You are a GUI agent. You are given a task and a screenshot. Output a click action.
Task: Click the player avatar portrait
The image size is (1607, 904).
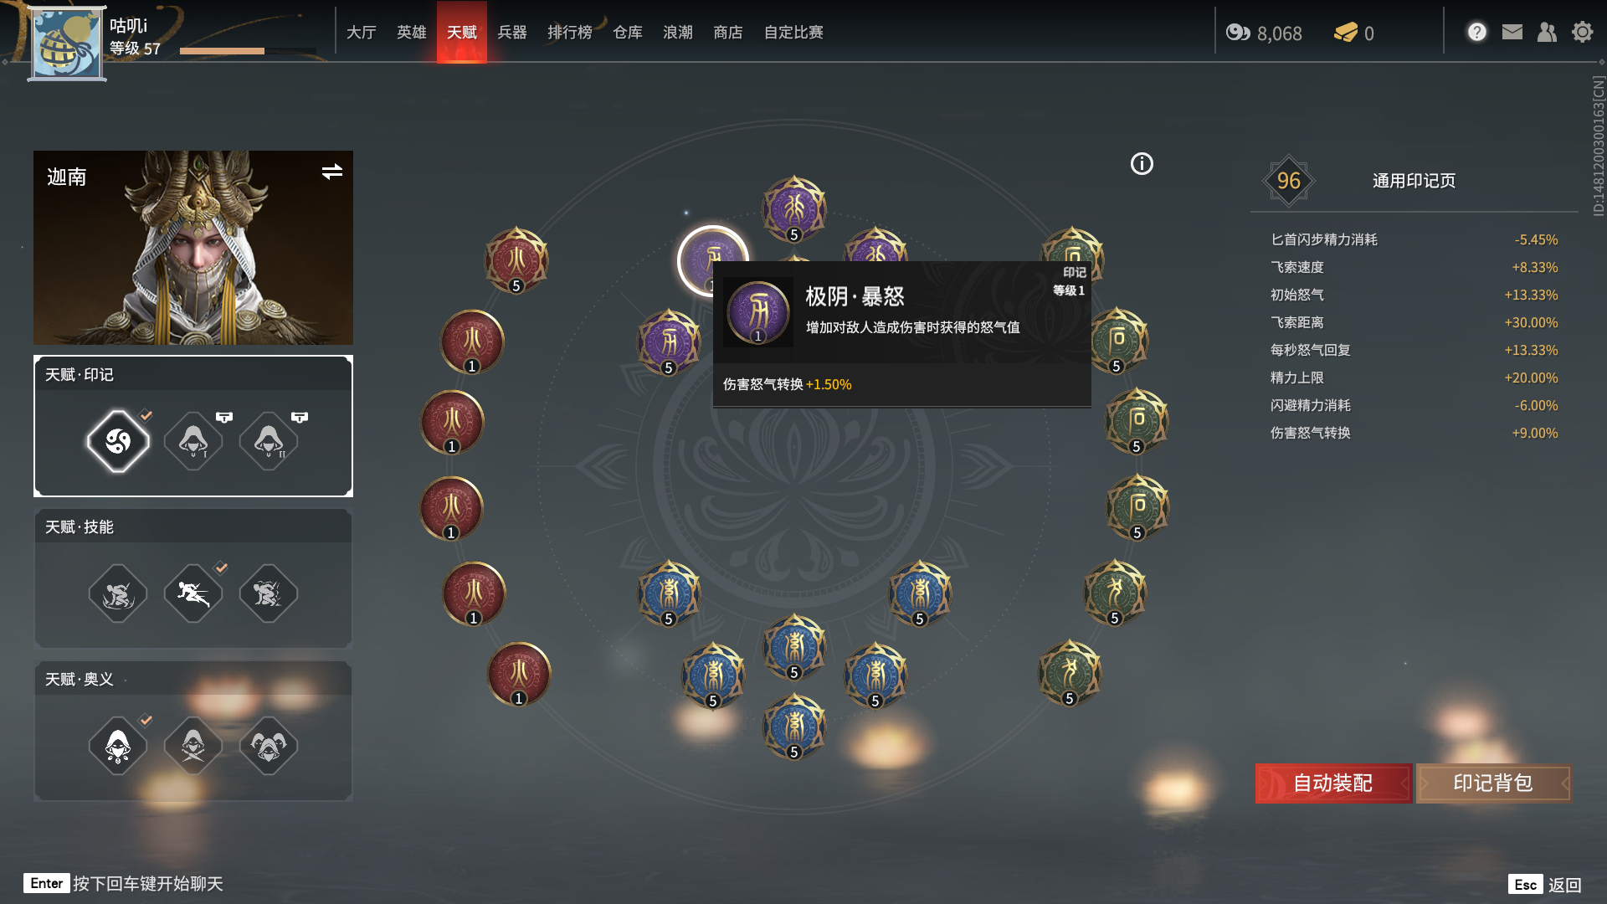click(66, 44)
